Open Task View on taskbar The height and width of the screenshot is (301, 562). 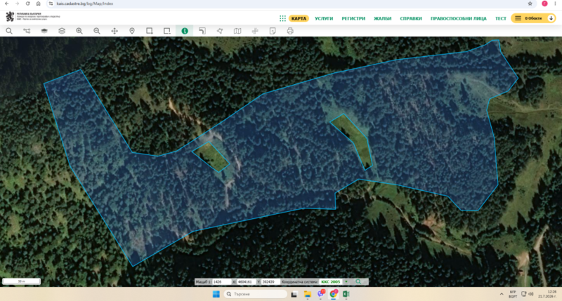click(294, 294)
